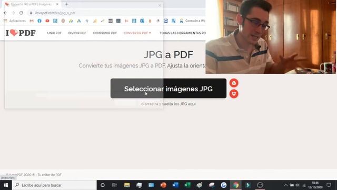
Task: Click the Seleccionar imágenes JPG button
Action: 168,88
